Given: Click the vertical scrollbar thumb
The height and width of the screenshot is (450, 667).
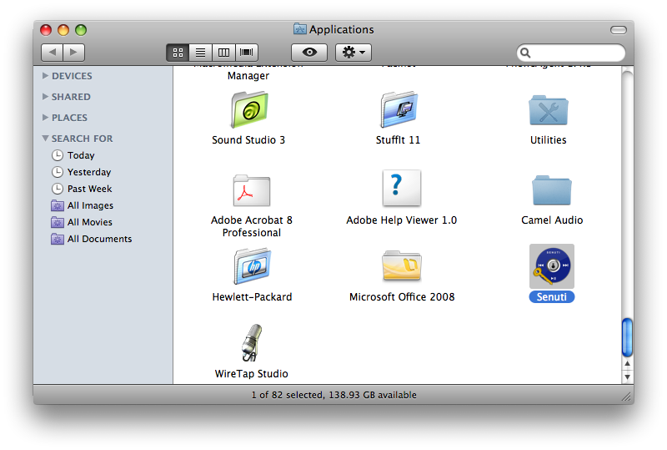Looking at the screenshot, I should (627, 336).
